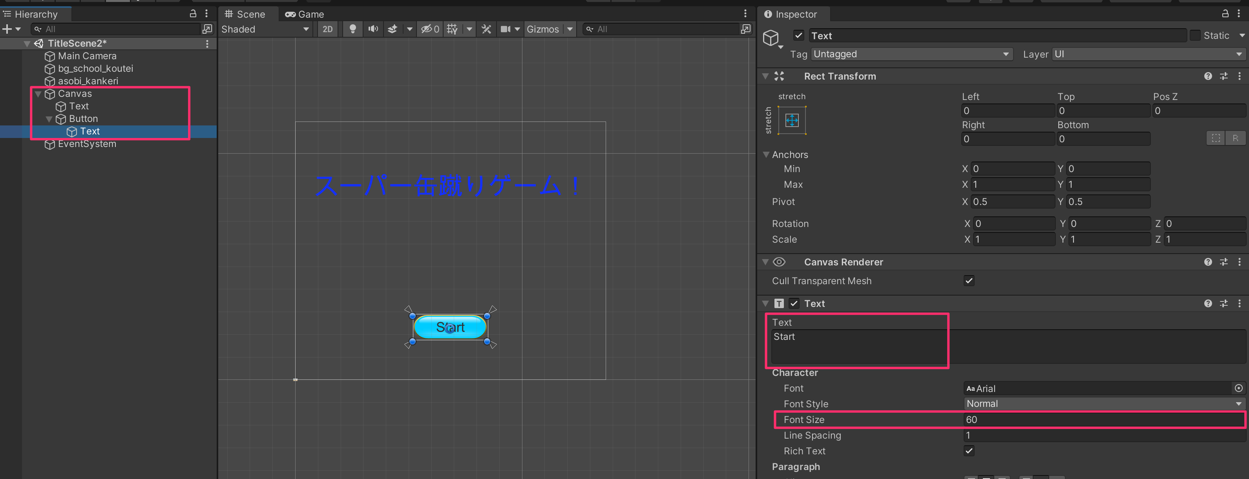Click the Gizmos button

pos(542,29)
